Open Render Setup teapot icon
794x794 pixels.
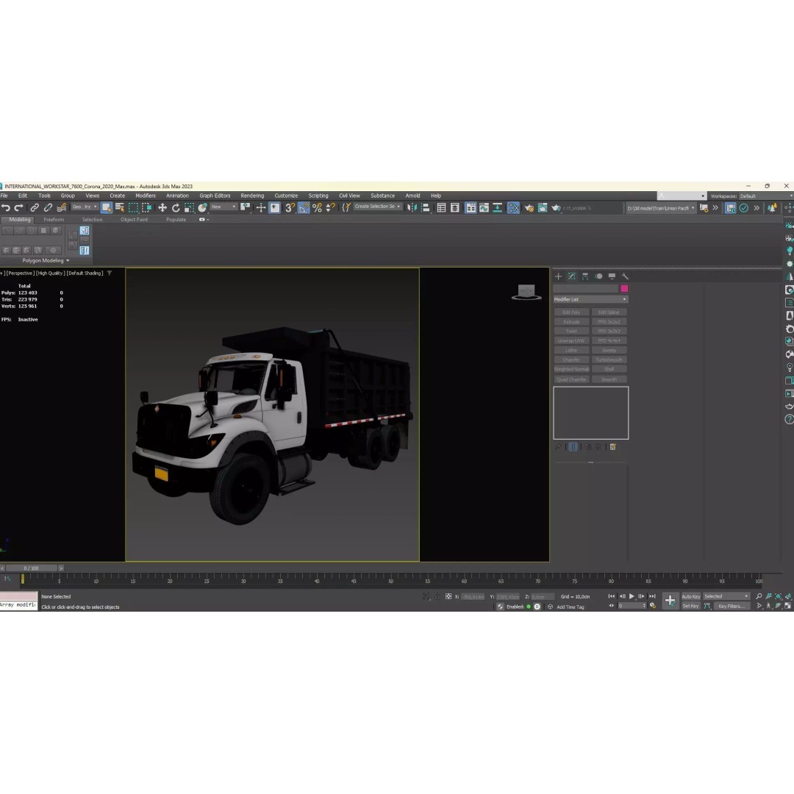[x=529, y=207]
